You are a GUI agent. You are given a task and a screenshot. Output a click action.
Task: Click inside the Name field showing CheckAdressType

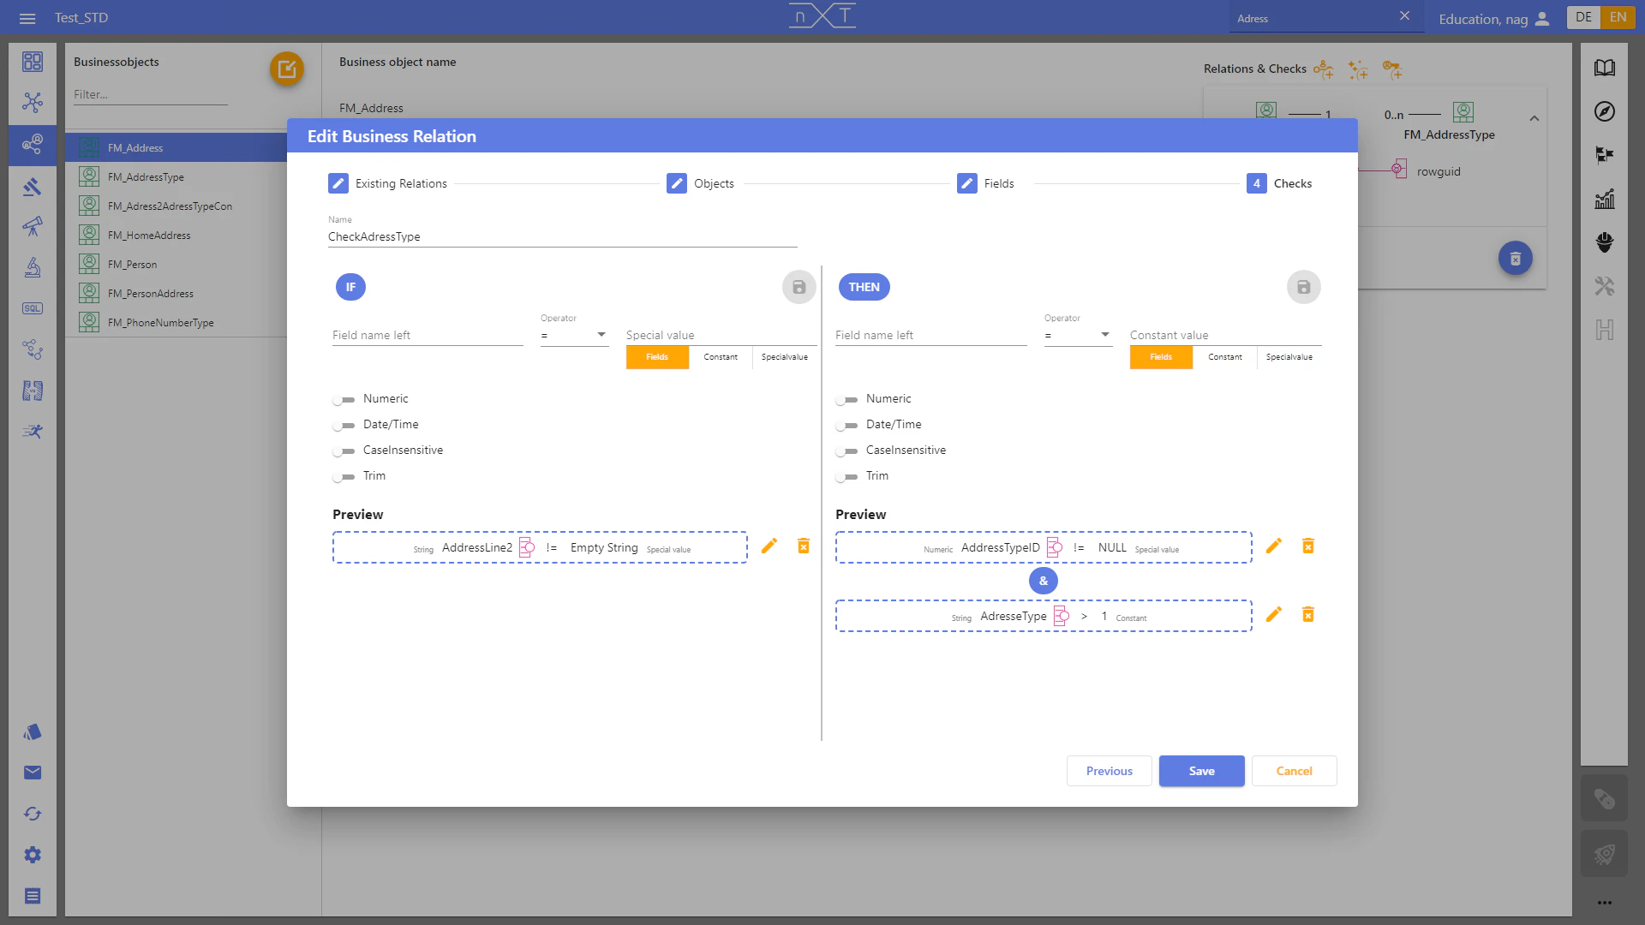pos(562,236)
